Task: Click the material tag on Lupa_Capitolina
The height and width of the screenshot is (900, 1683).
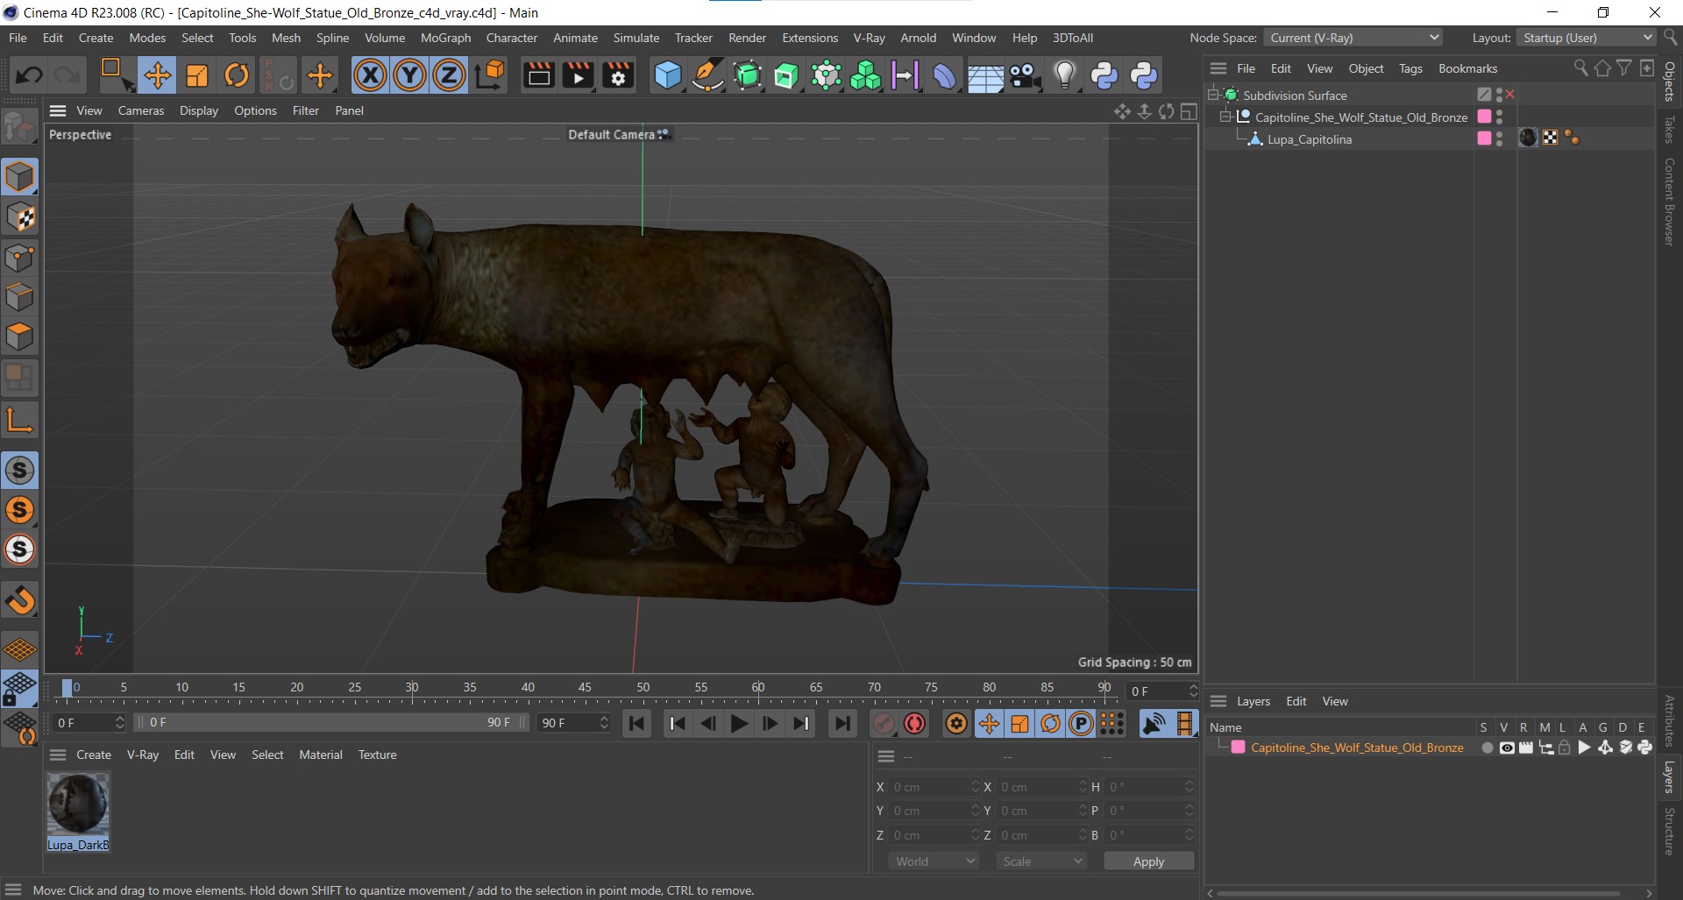Action: 1528,138
